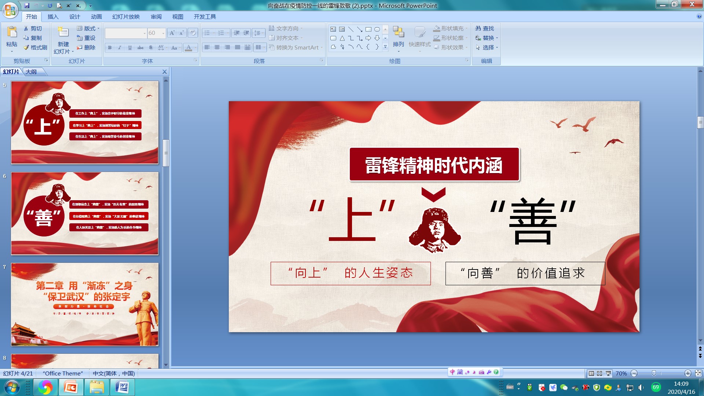Click the Cut (剪切) scissors button
704x396 pixels.
[x=33, y=28]
